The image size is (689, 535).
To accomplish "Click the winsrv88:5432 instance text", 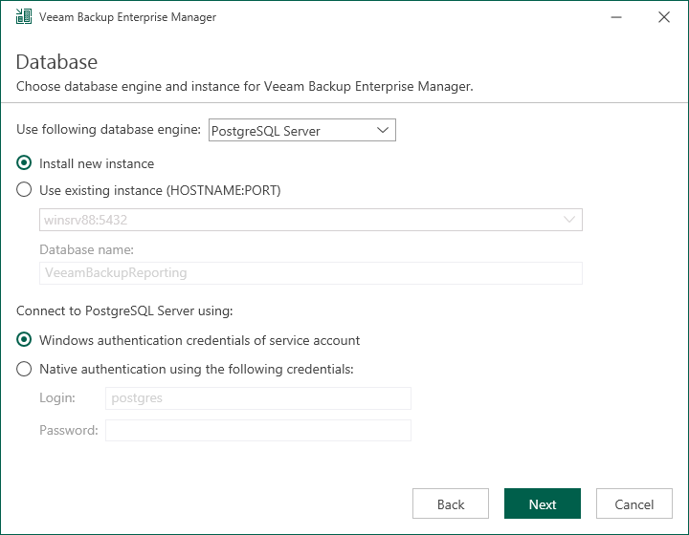I will pos(86,220).
